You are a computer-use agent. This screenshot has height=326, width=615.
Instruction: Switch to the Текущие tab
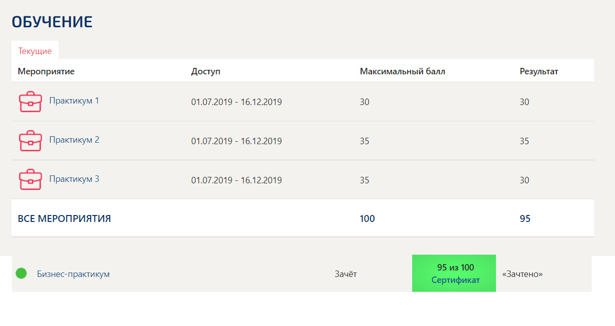[x=35, y=51]
